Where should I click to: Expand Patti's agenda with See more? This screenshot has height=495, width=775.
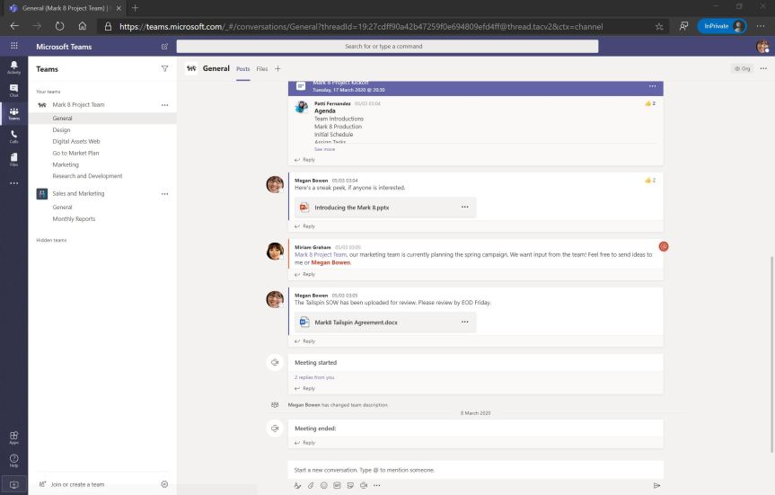[x=324, y=149]
